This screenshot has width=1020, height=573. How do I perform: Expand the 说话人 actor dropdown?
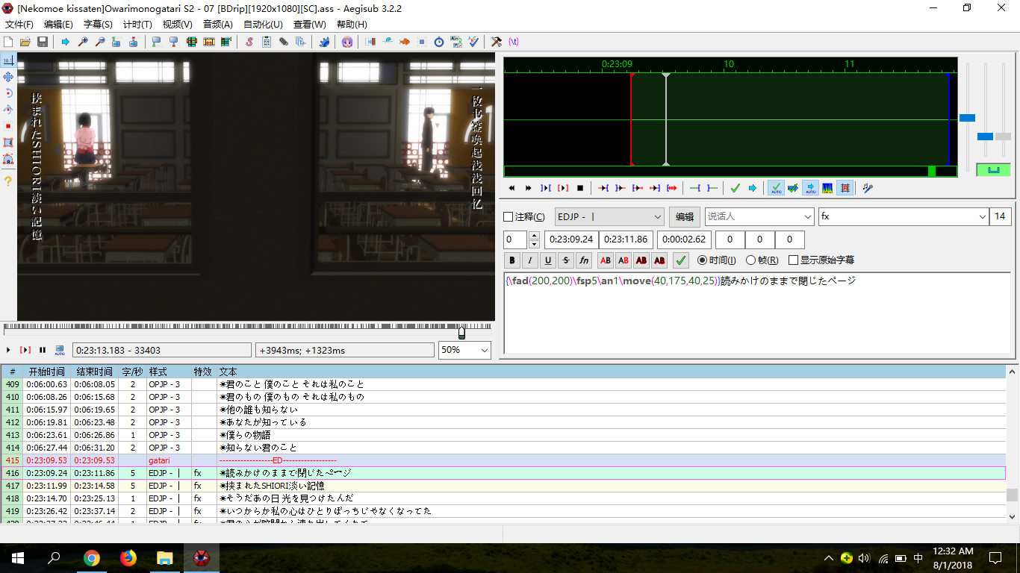click(808, 217)
